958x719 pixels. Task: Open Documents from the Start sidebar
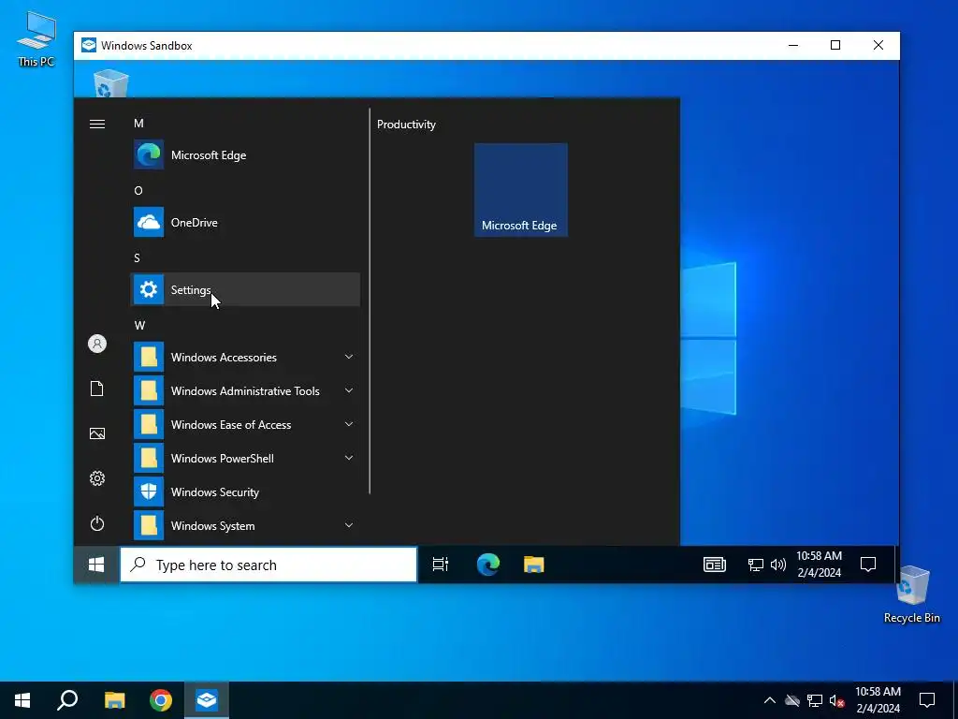coord(97,389)
